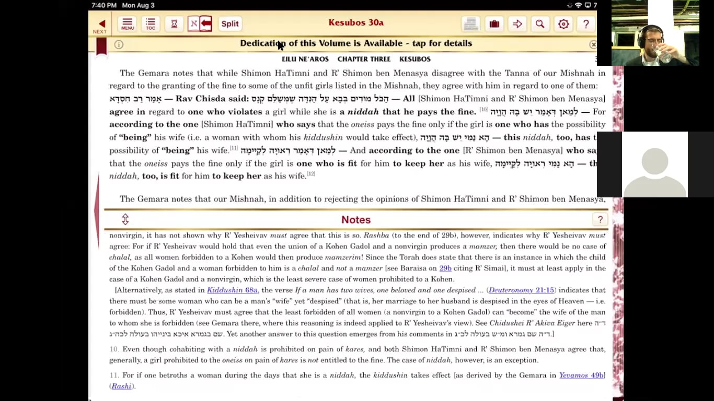Click the red bookmark ribbon
This screenshot has width=714, height=401.
[x=101, y=47]
